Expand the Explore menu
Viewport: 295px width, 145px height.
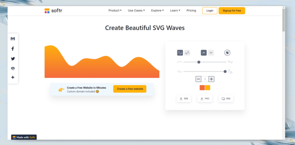[x=157, y=11]
